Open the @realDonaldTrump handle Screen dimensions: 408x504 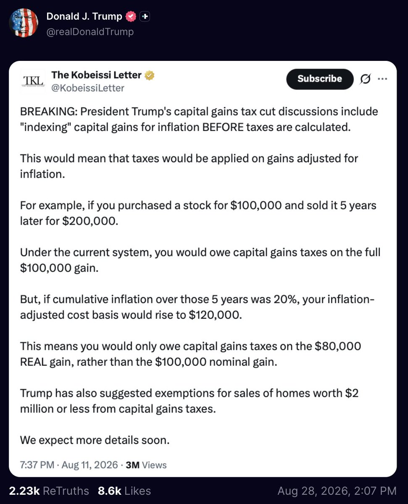click(x=90, y=31)
